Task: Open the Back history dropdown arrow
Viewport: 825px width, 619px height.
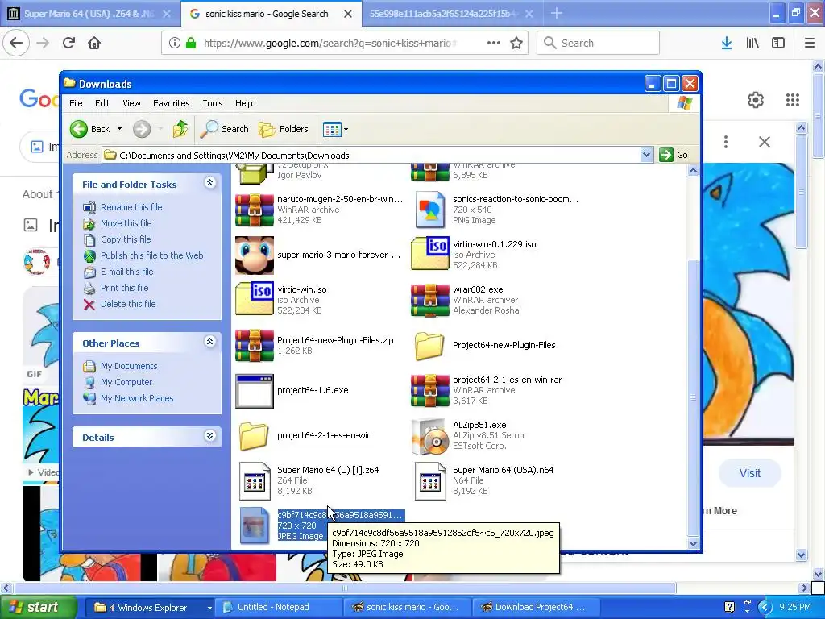Action: (119, 129)
